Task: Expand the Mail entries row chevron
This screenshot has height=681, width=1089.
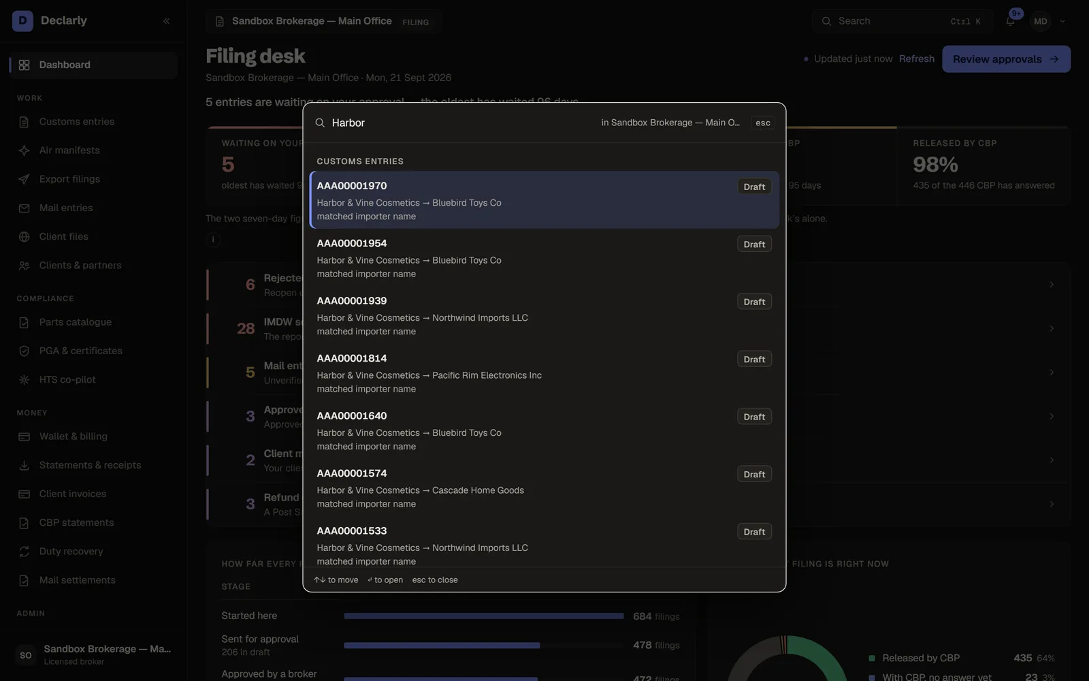Action: pyautogui.click(x=1052, y=373)
